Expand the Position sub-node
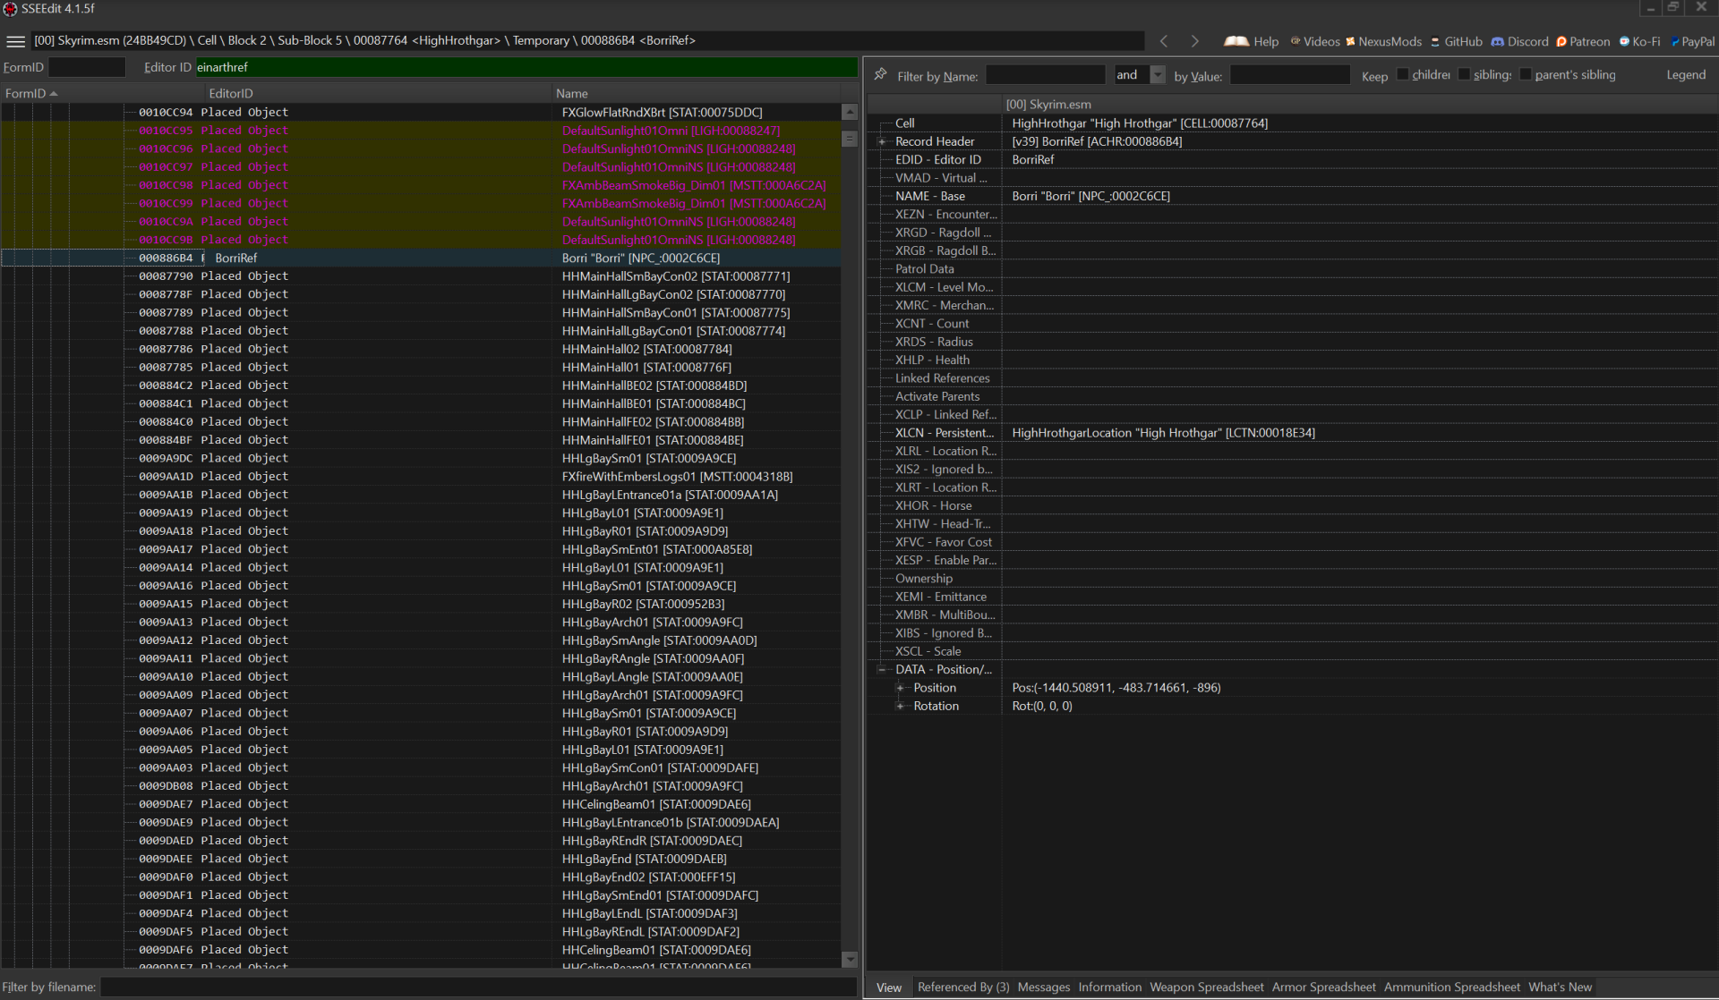Image resolution: width=1719 pixels, height=1000 pixels. point(900,688)
